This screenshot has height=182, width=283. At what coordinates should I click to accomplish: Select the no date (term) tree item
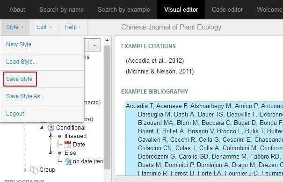click(88, 161)
